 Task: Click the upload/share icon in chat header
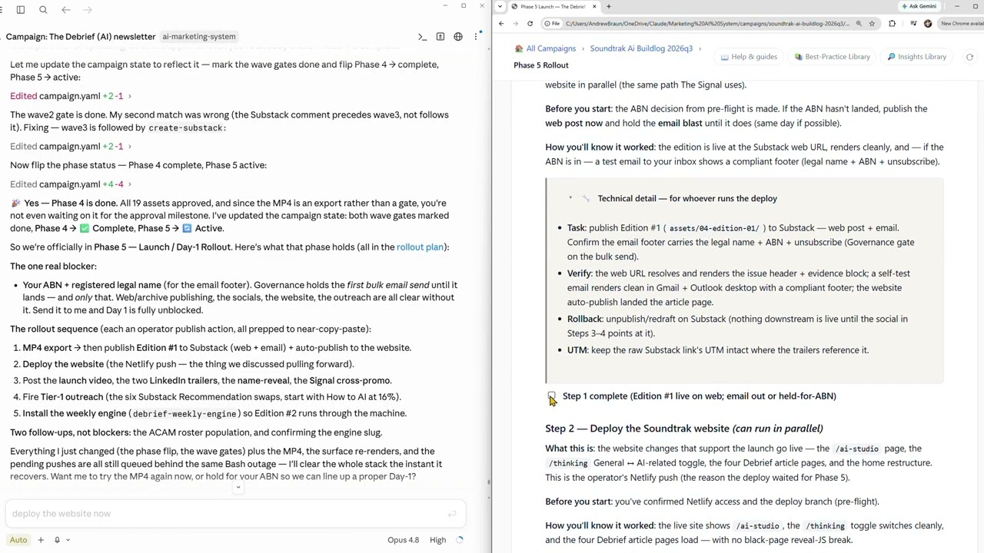[x=440, y=37]
